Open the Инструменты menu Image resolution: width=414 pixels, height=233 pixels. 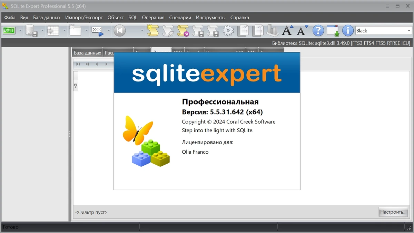211,18
